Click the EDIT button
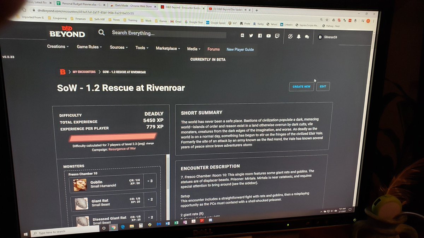Image resolution: width=424 pixels, height=238 pixels. (x=323, y=87)
